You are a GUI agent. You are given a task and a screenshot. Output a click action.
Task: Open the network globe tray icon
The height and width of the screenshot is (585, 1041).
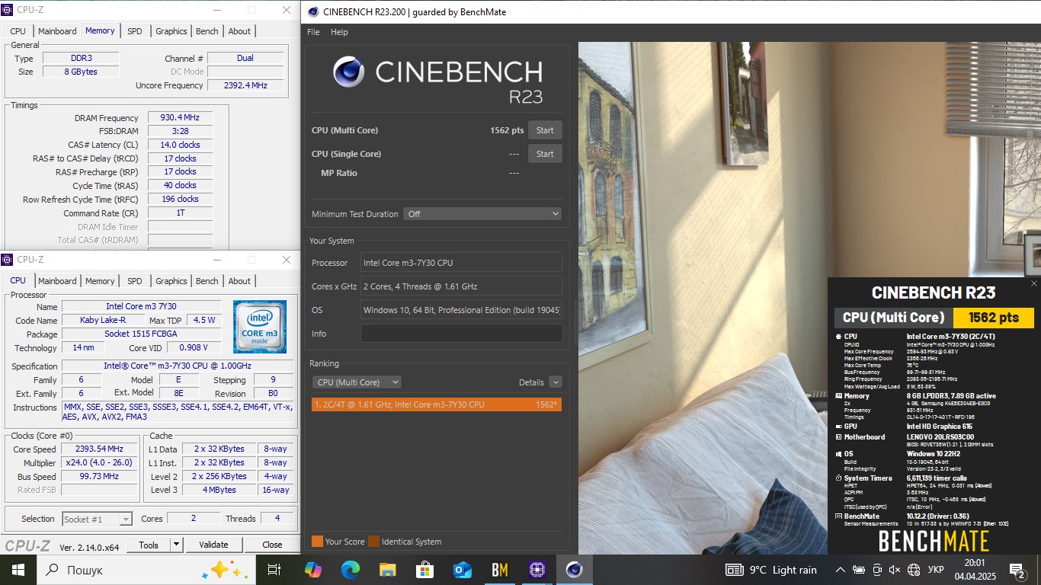coord(914,570)
